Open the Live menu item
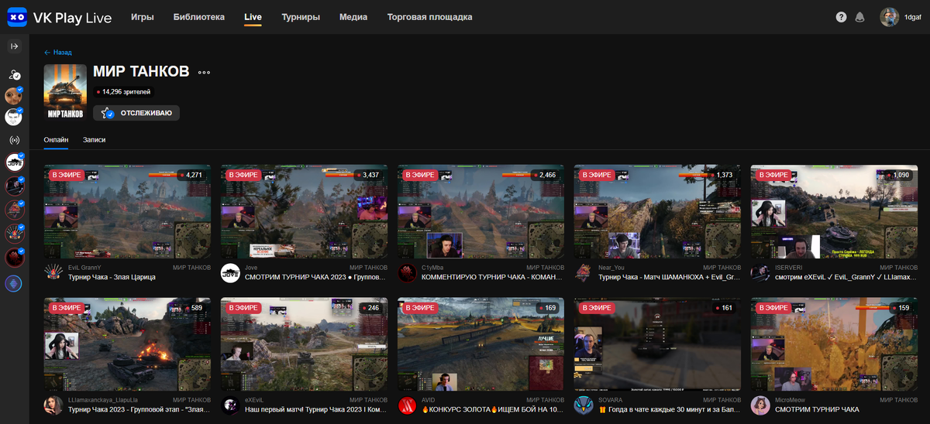This screenshot has width=930, height=424. pos(253,17)
